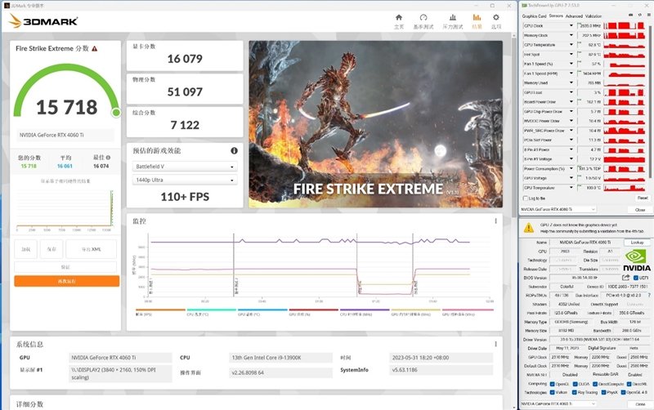The width and height of the screenshot is (654, 410).
Task: Switch to the Validation tab in GPU-Z
Action: point(594,16)
